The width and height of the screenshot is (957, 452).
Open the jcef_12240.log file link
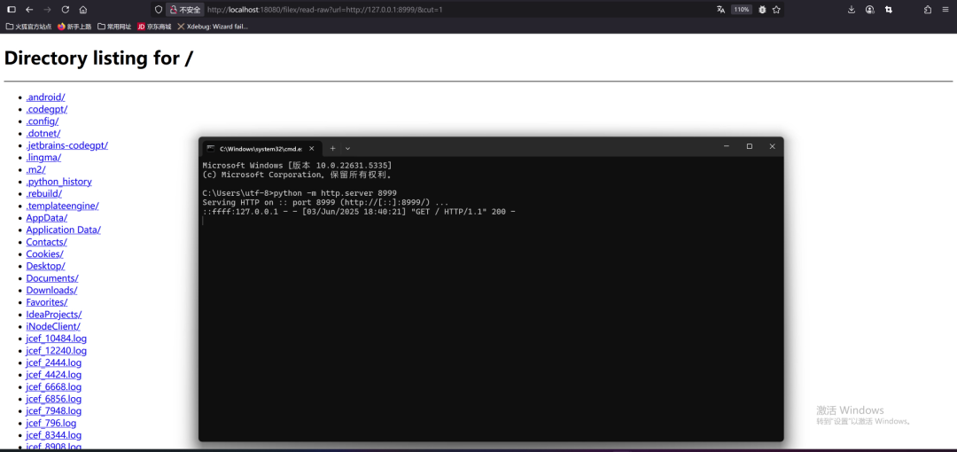(56, 351)
